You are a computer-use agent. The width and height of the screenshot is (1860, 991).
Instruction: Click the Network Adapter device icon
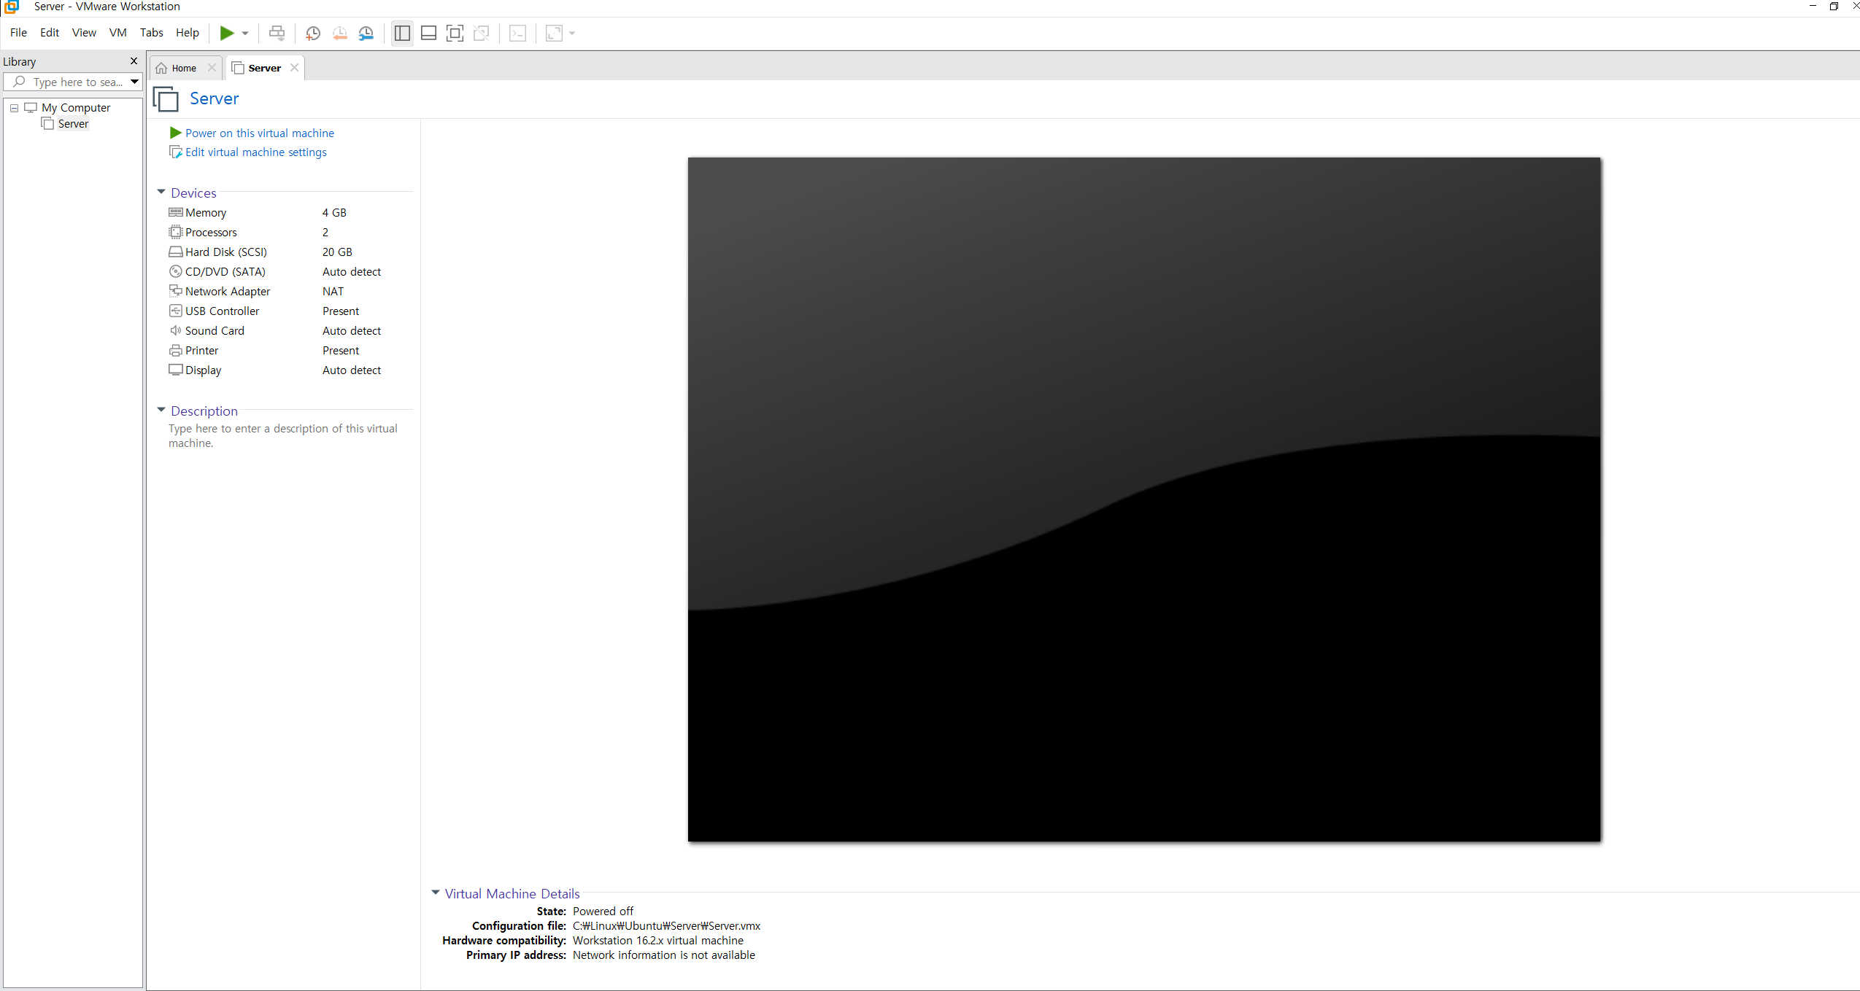[x=176, y=291]
